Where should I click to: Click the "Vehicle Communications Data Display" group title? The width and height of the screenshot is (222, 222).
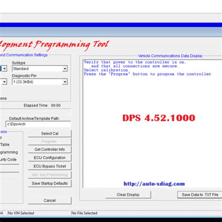coord(170,56)
